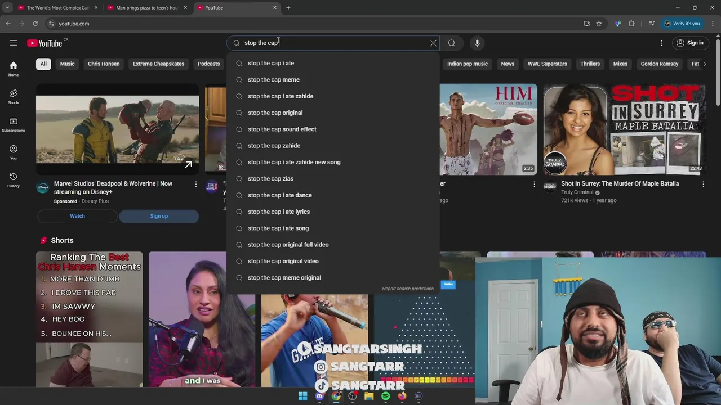Click the Sign in button
The image size is (721, 405).
point(690,43)
